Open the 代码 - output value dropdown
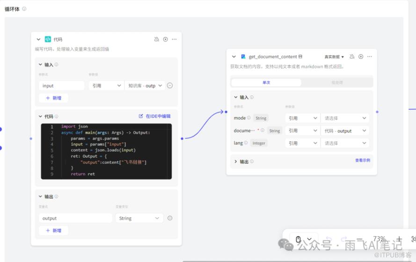Viewport: 416px width, 262px height. [x=345, y=131]
